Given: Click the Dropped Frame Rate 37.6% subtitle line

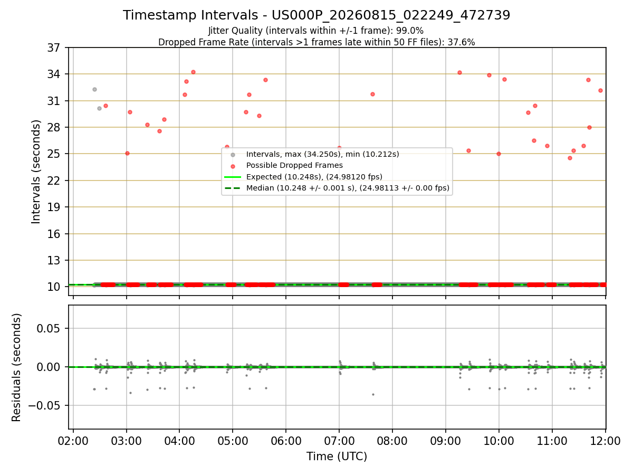Looking at the screenshot, I should pos(316,42).
